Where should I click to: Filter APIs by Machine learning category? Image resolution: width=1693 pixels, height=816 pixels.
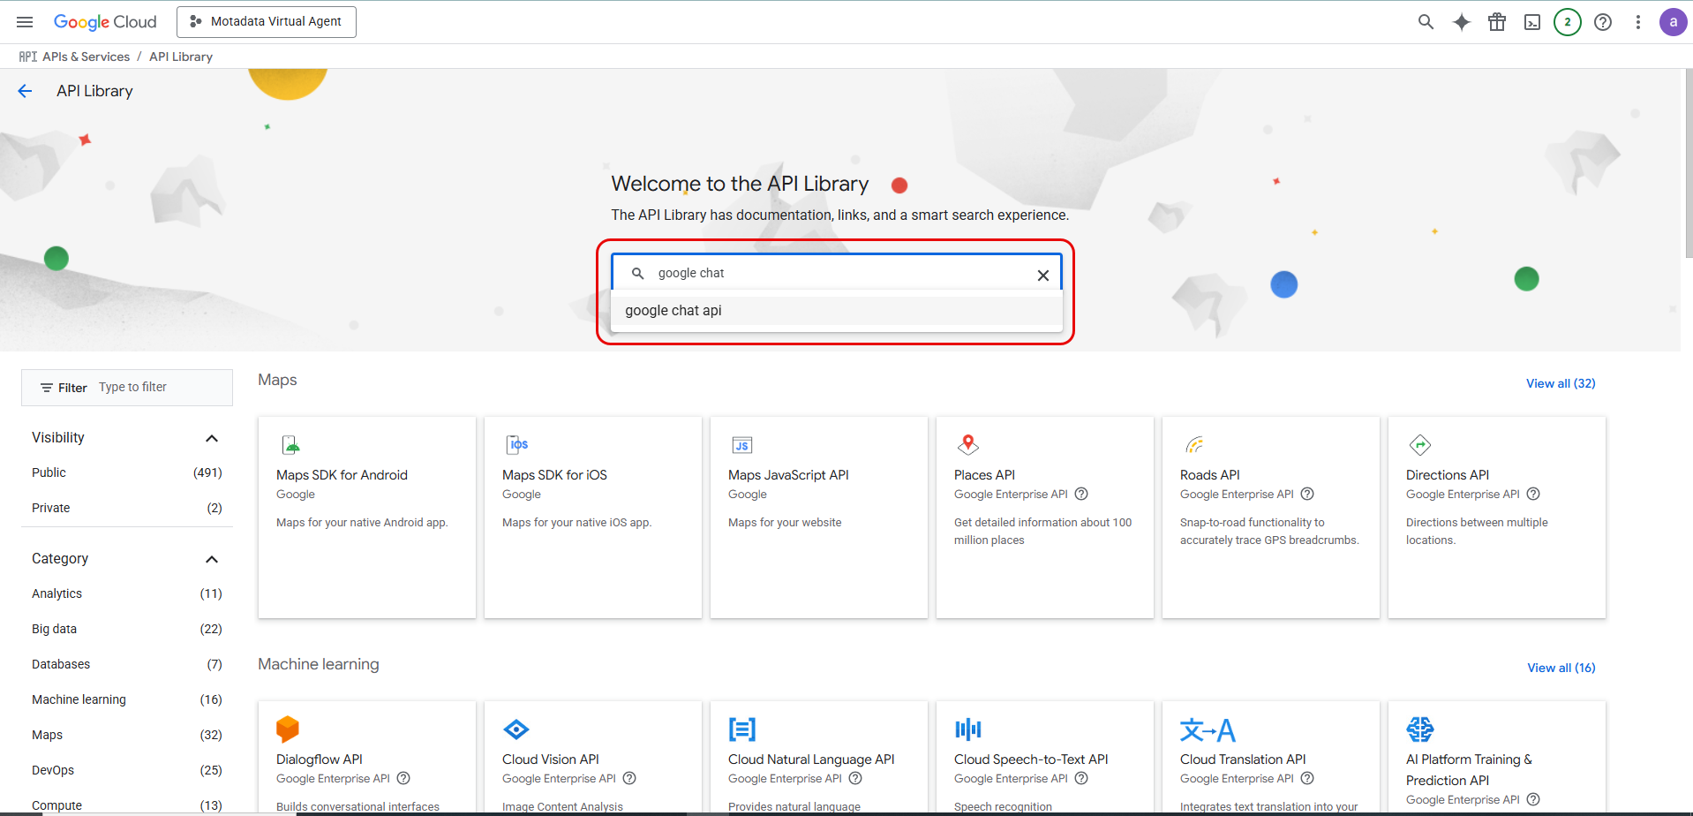79,699
